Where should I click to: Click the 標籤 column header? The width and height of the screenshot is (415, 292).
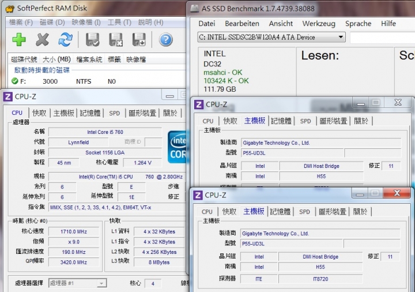(114, 59)
